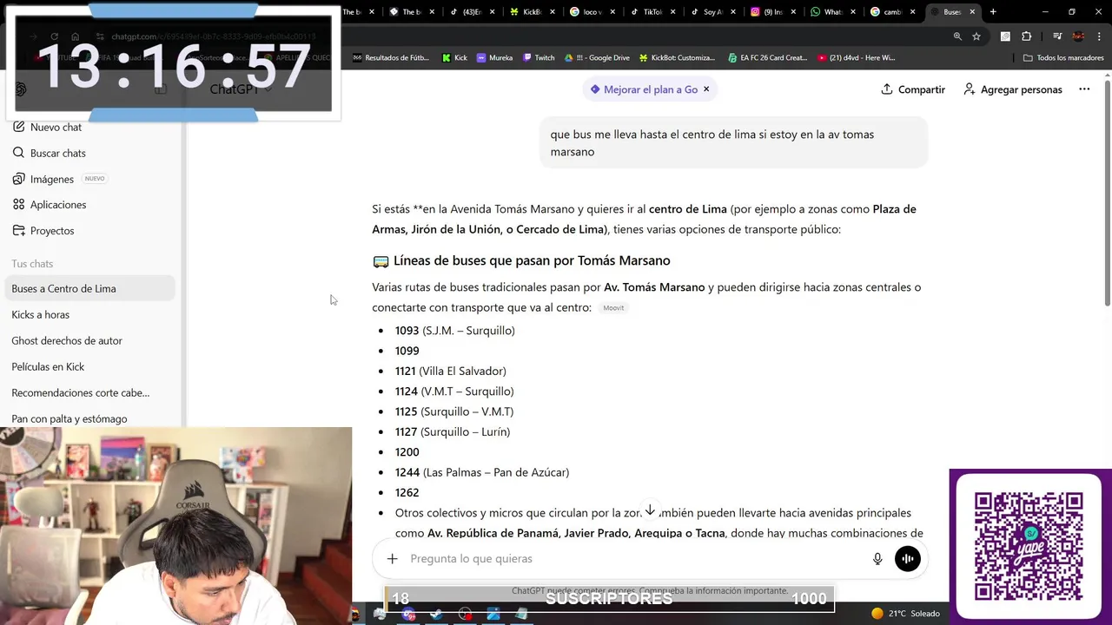
Task: Click the plus attach button in prompt box
Action: pyautogui.click(x=392, y=559)
